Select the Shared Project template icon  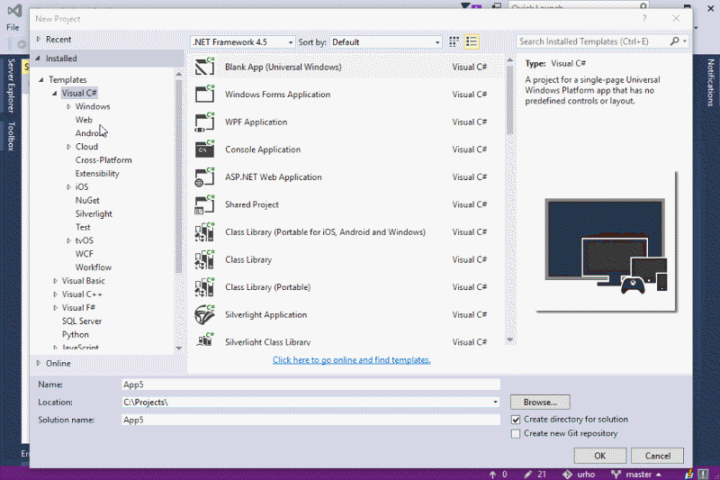(205, 204)
